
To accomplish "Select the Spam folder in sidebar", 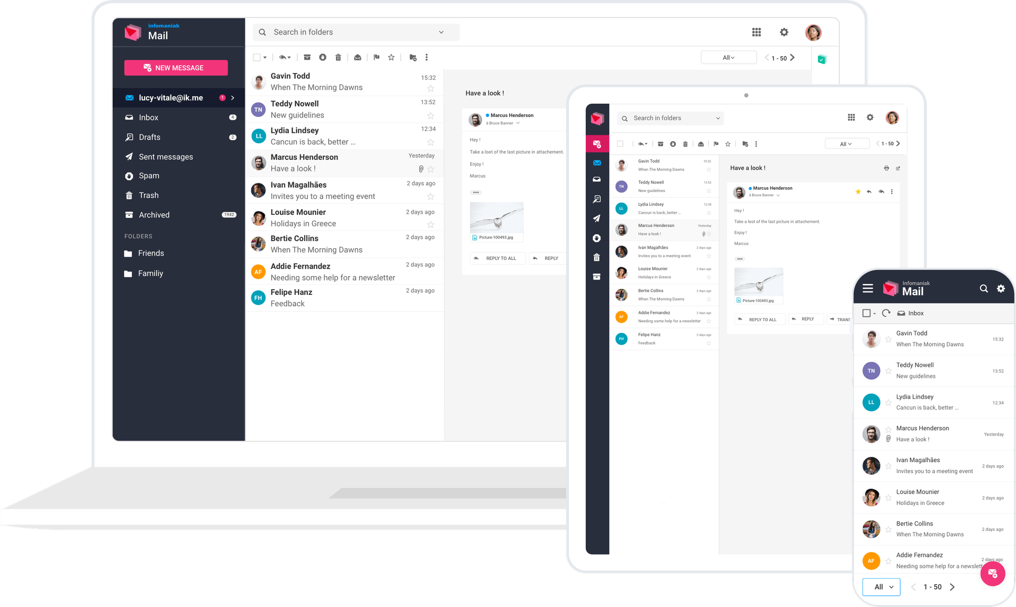I will coord(149,175).
